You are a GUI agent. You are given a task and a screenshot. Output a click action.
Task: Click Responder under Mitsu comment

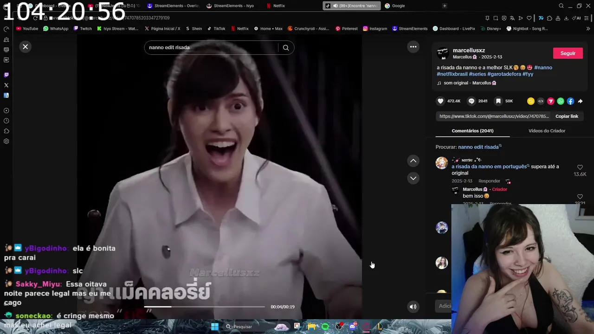coord(489,181)
